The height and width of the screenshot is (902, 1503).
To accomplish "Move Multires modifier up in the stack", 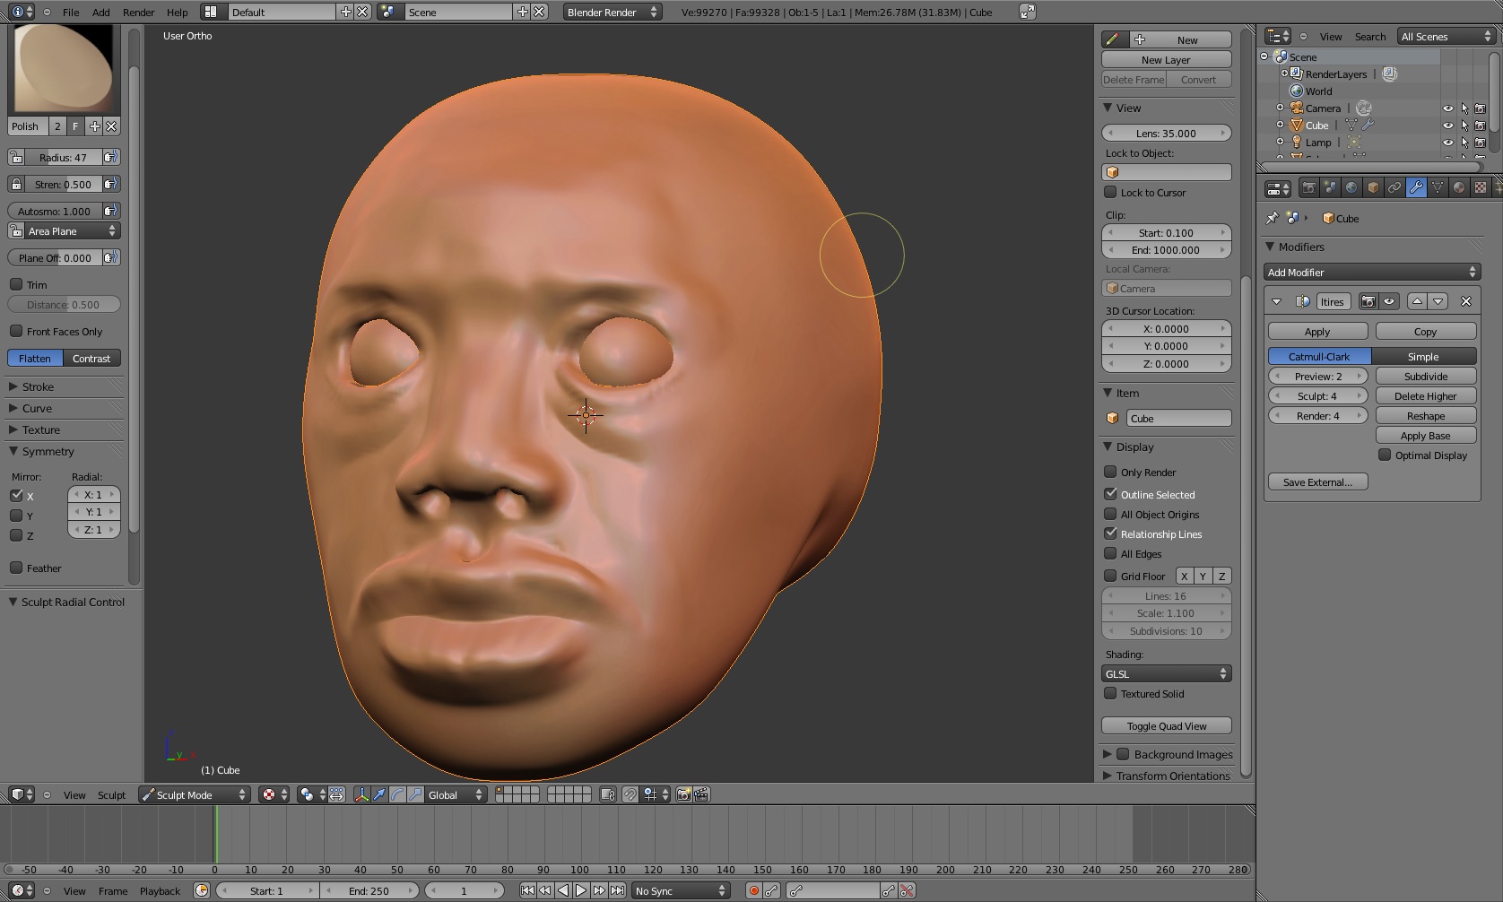I will 1417,301.
